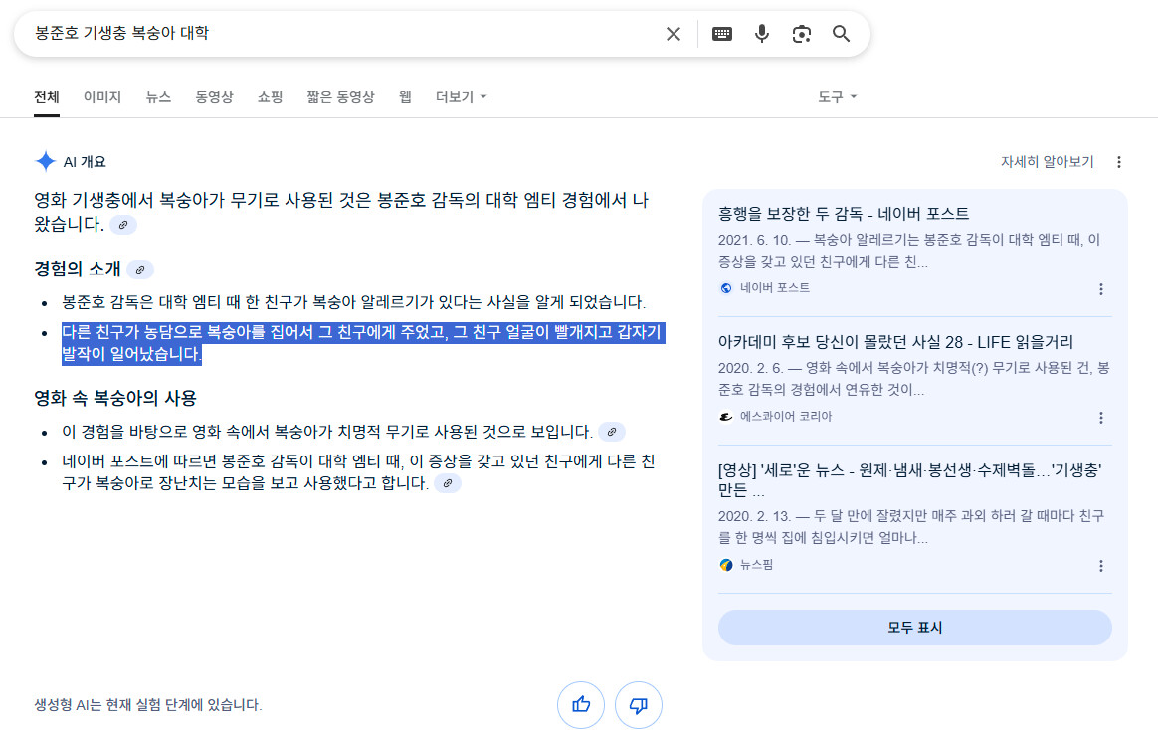1158x730 pixels.
Task: Select the 전체 results tab
Action: point(47,97)
